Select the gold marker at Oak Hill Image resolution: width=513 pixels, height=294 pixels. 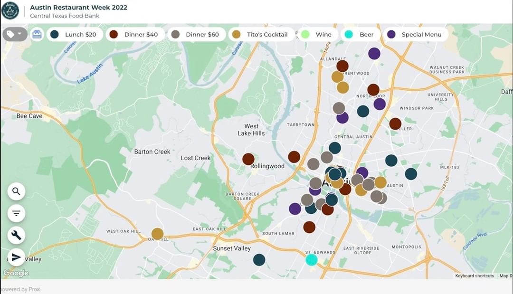(157, 234)
